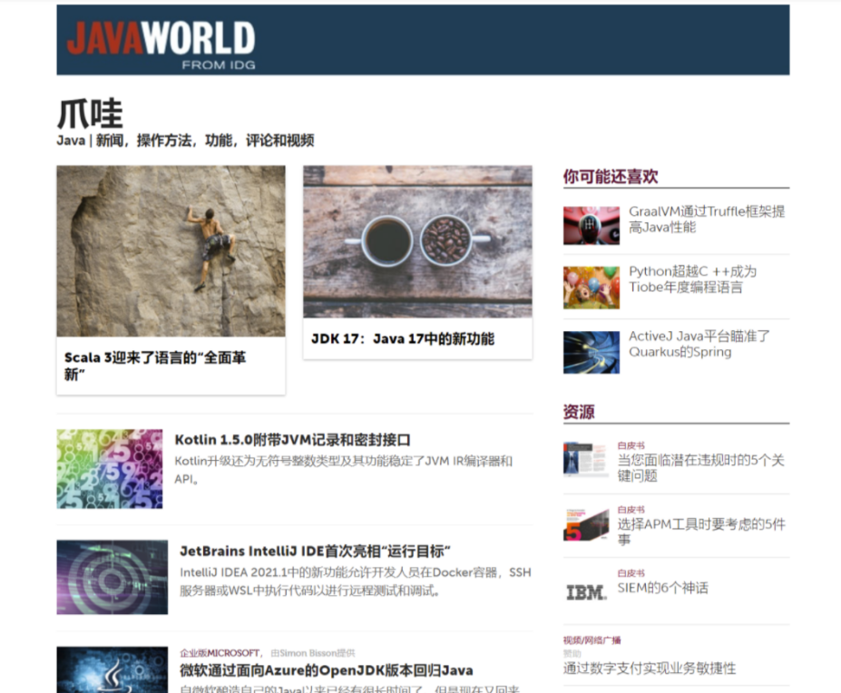Open 5 things choosing APM tools link
841x693 pixels.
pos(701,532)
